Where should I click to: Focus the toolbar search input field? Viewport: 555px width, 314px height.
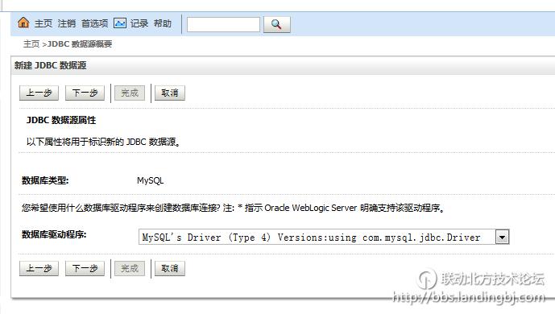click(x=223, y=24)
